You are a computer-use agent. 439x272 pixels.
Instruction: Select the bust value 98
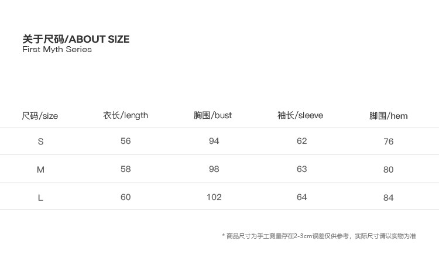tap(214, 169)
